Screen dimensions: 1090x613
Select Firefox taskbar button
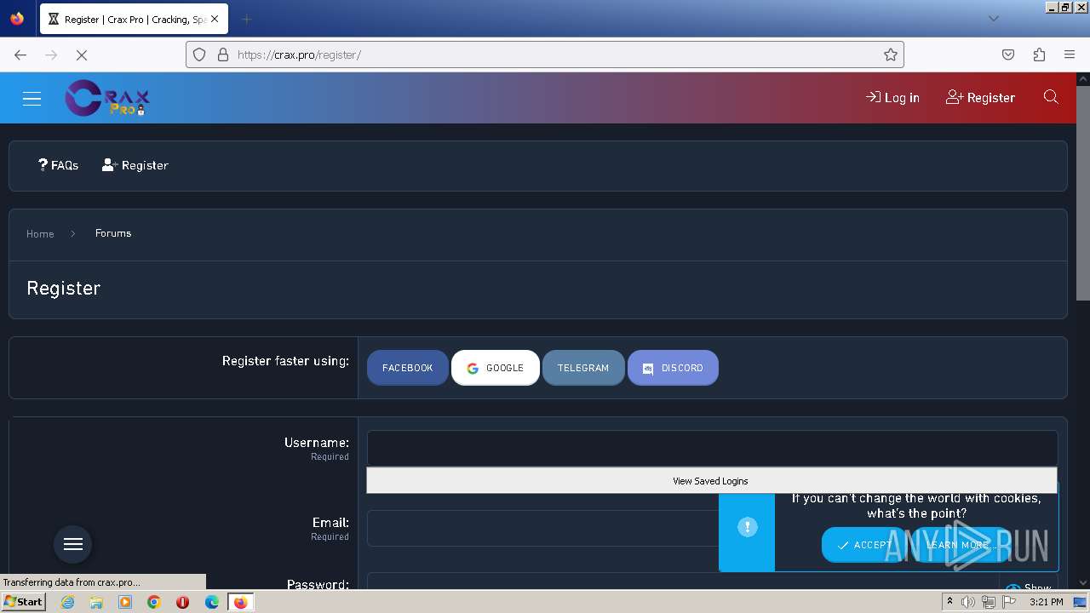click(x=241, y=602)
